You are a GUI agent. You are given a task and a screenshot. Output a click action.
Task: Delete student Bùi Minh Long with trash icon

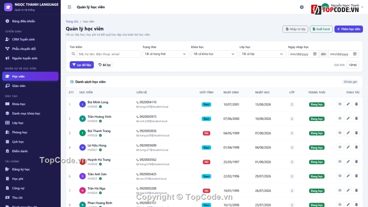[x=356, y=104]
